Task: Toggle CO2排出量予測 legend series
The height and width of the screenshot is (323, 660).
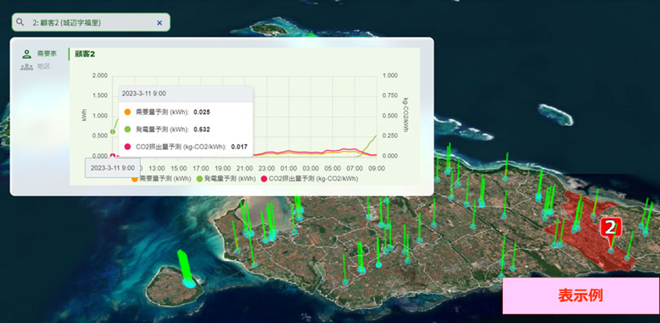Action: point(310,179)
